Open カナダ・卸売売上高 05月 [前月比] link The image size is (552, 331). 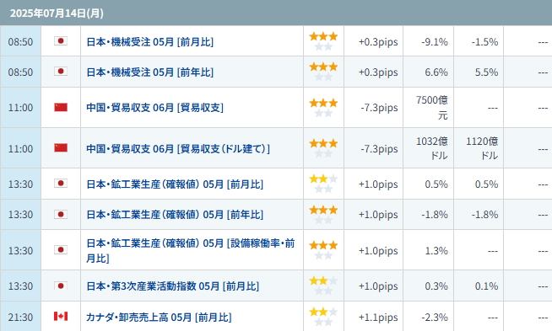click(160, 318)
